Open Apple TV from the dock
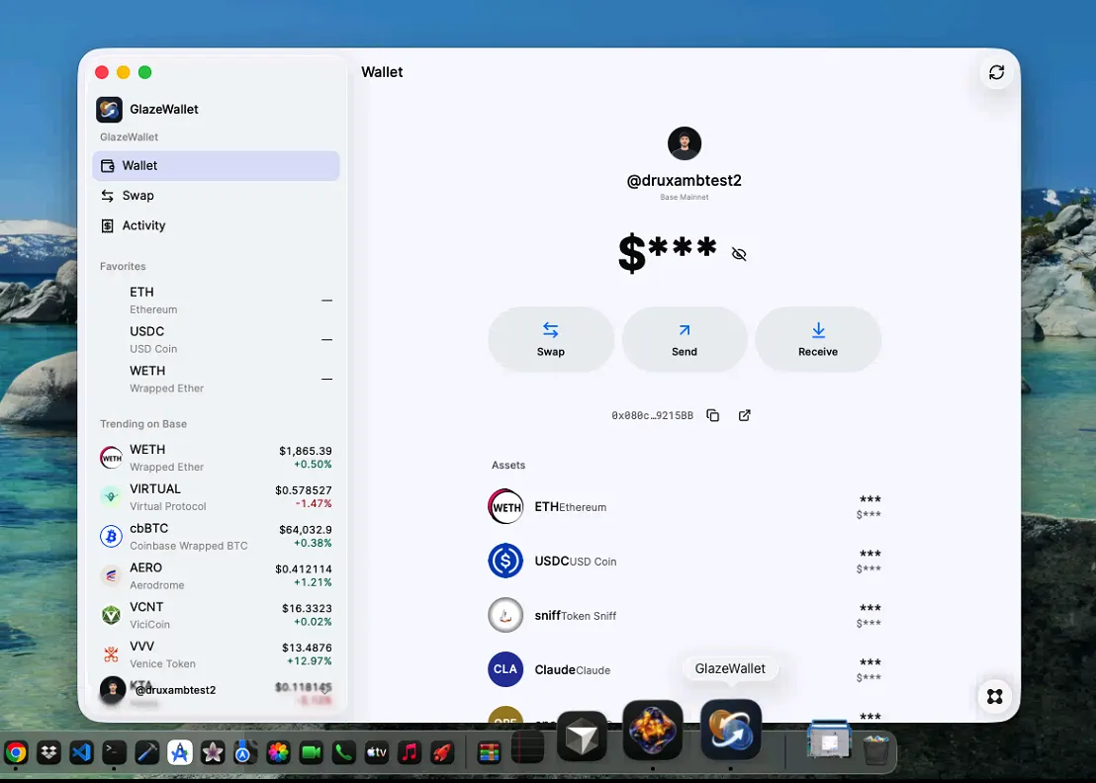 pos(377,752)
